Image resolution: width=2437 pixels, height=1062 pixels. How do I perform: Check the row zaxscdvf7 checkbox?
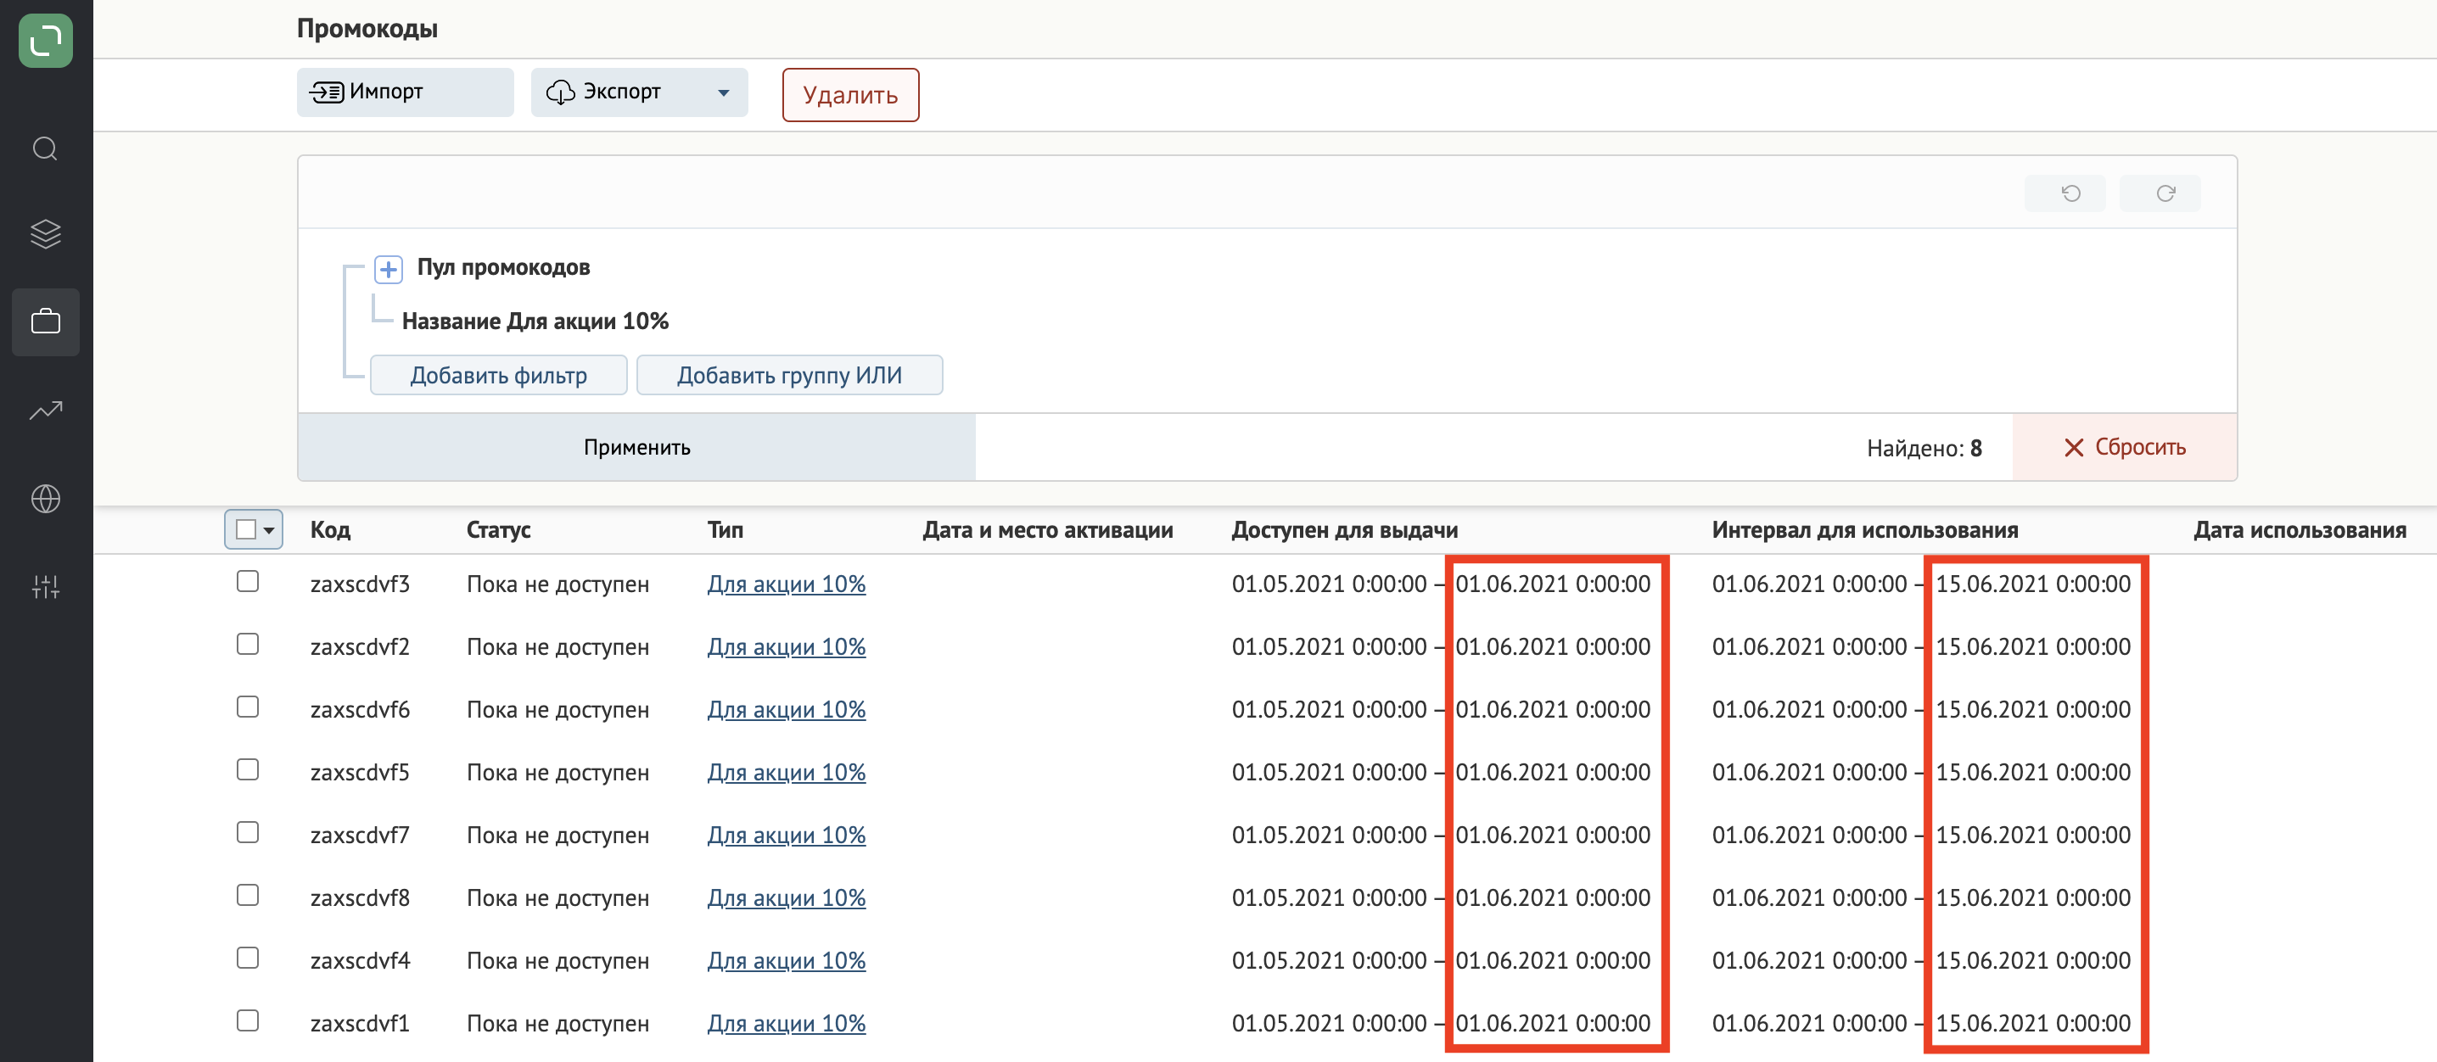[x=248, y=832]
